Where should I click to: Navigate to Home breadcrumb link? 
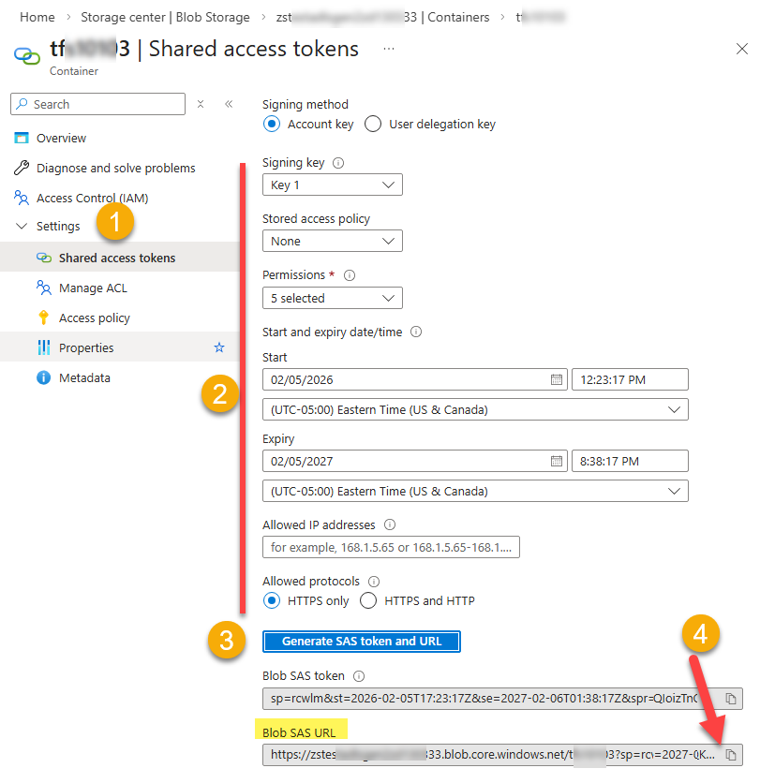point(37,17)
